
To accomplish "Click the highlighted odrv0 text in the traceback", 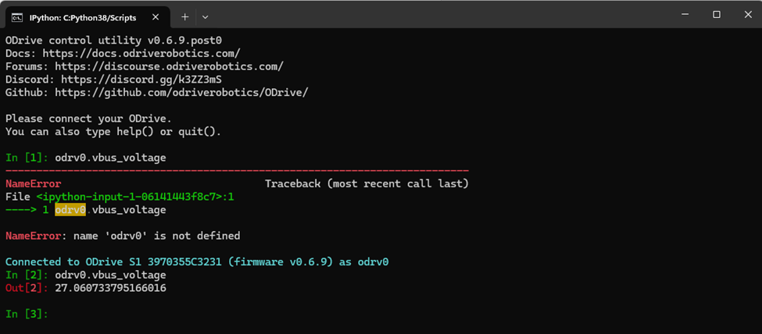I will 70,210.
